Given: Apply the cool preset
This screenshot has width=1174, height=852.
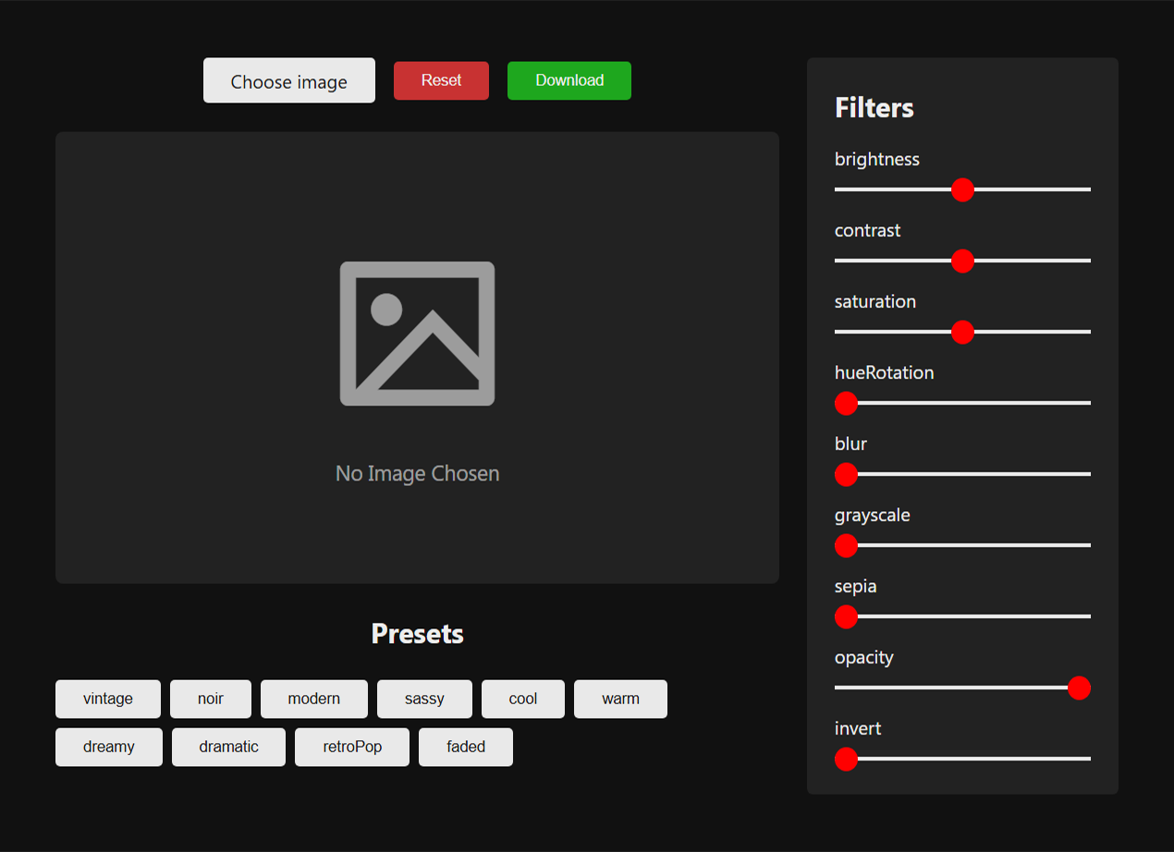Looking at the screenshot, I should click(x=522, y=699).
